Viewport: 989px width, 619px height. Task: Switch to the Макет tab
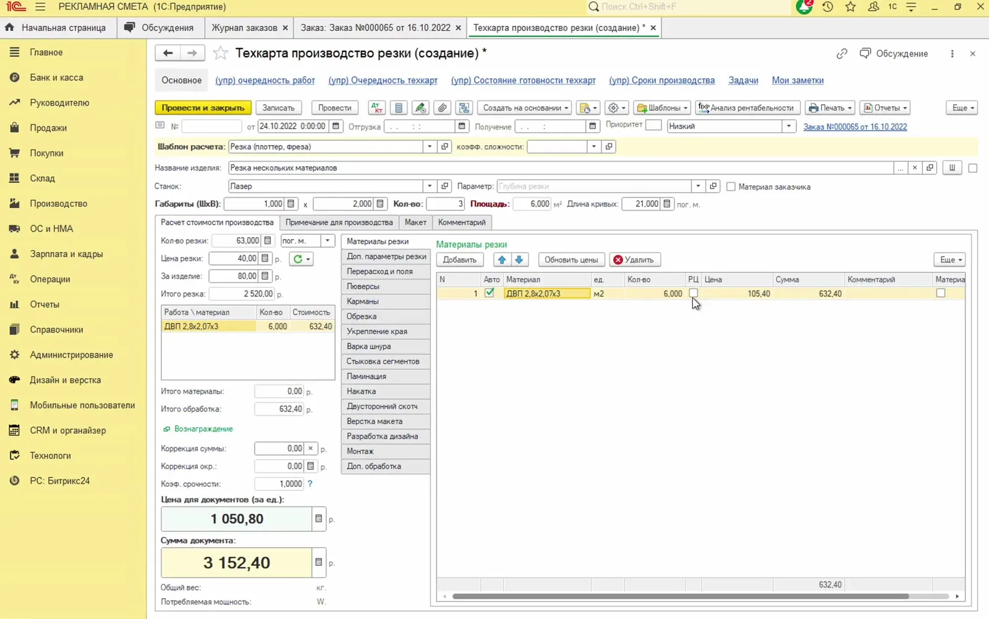pyautogui.click(x=415, y=222)
